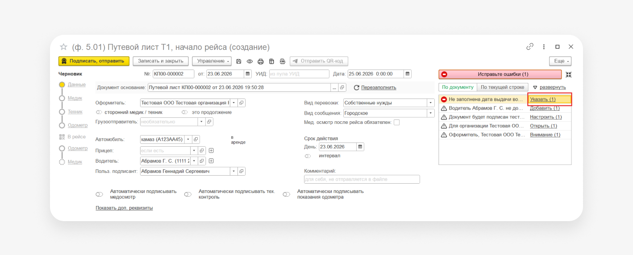Add form to favorites with star icon

coord(63,47)
